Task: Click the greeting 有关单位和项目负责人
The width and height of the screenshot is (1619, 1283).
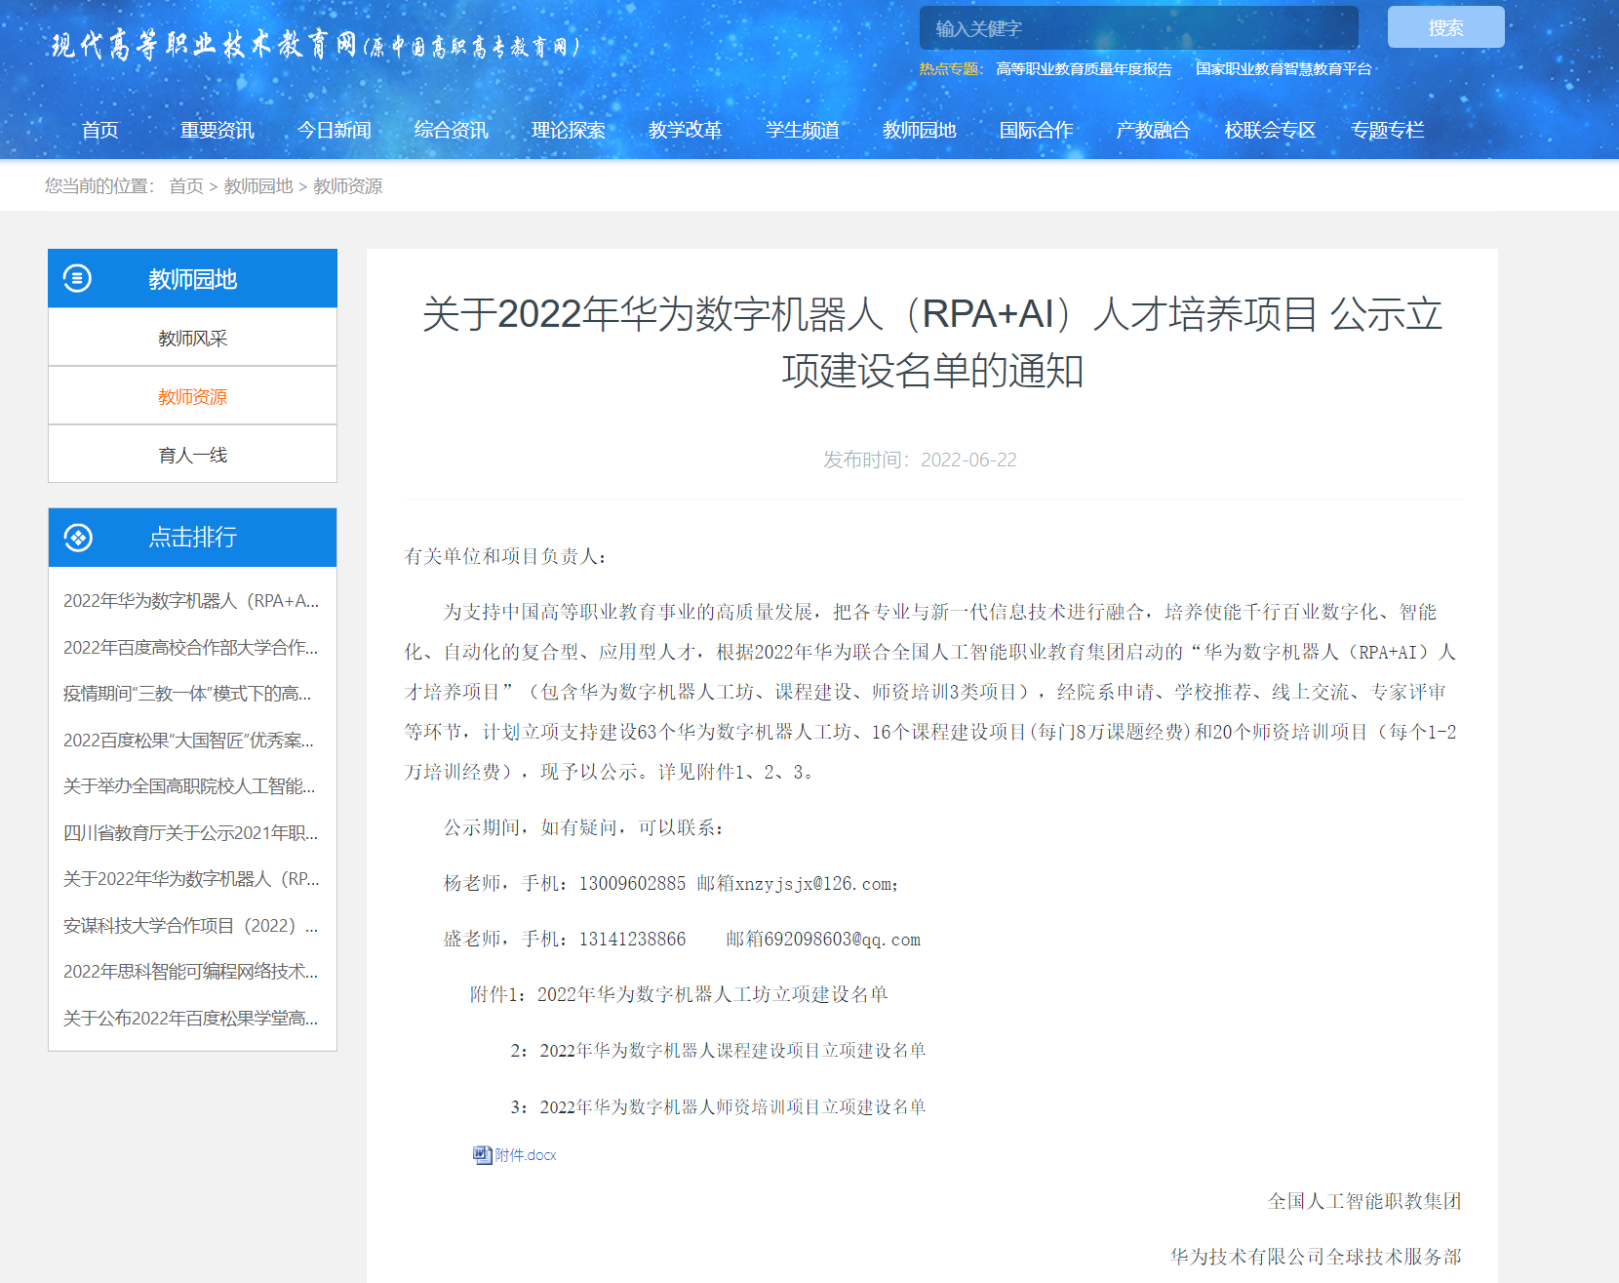Action: coord(505,556)
